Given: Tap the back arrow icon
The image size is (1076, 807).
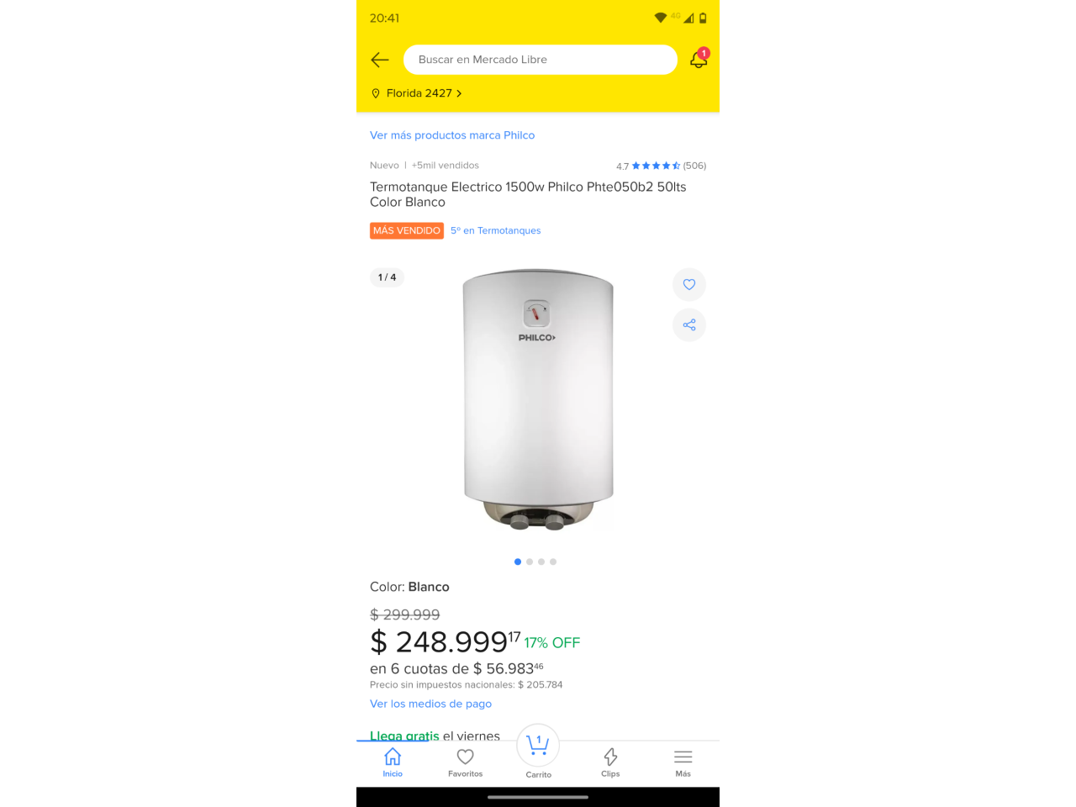Looking at the screenshot, I should point(380,60).
